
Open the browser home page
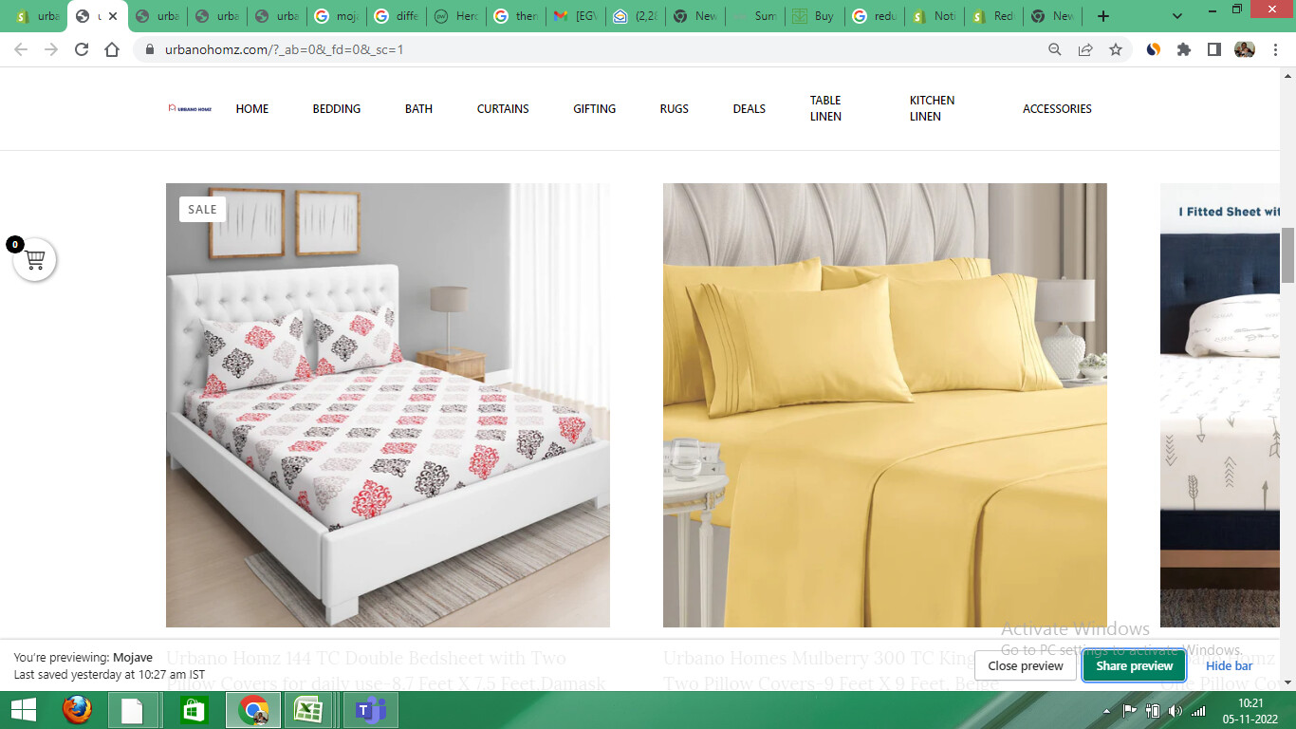pyautogui.click(x=112, y=49)
